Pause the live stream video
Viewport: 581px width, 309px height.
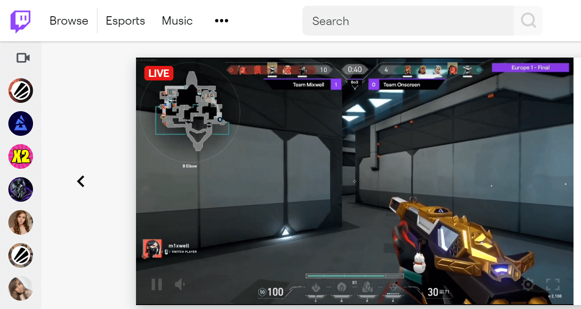coord(157,284)
